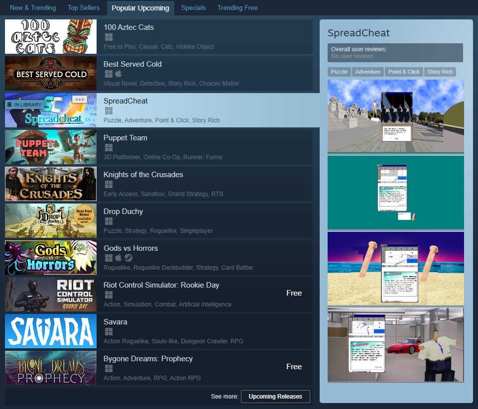Open the Top Sellers tab

coord(83,7)
